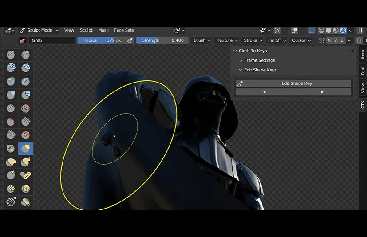Viewport: 367px width, 237px height.
Task: Go to previous shape key arrow
Action: click(264, 92)
